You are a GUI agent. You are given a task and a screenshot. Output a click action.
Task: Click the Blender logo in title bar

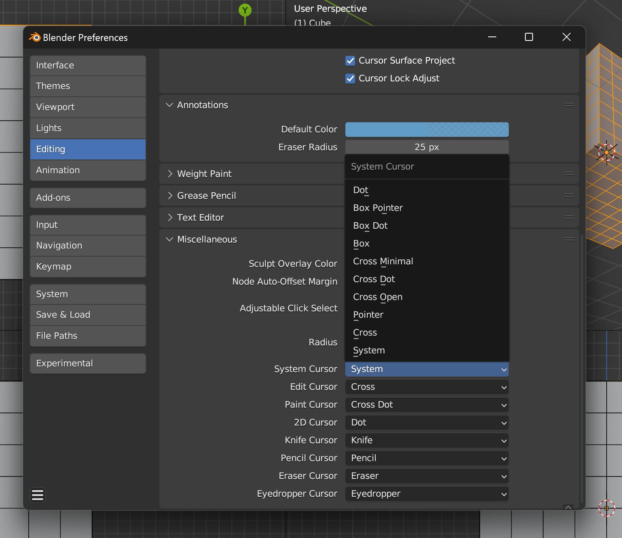(x=35, y=38)
